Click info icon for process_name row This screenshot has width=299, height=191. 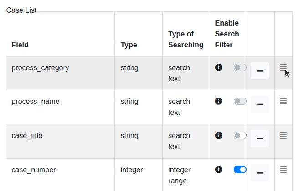coord(218,101)
